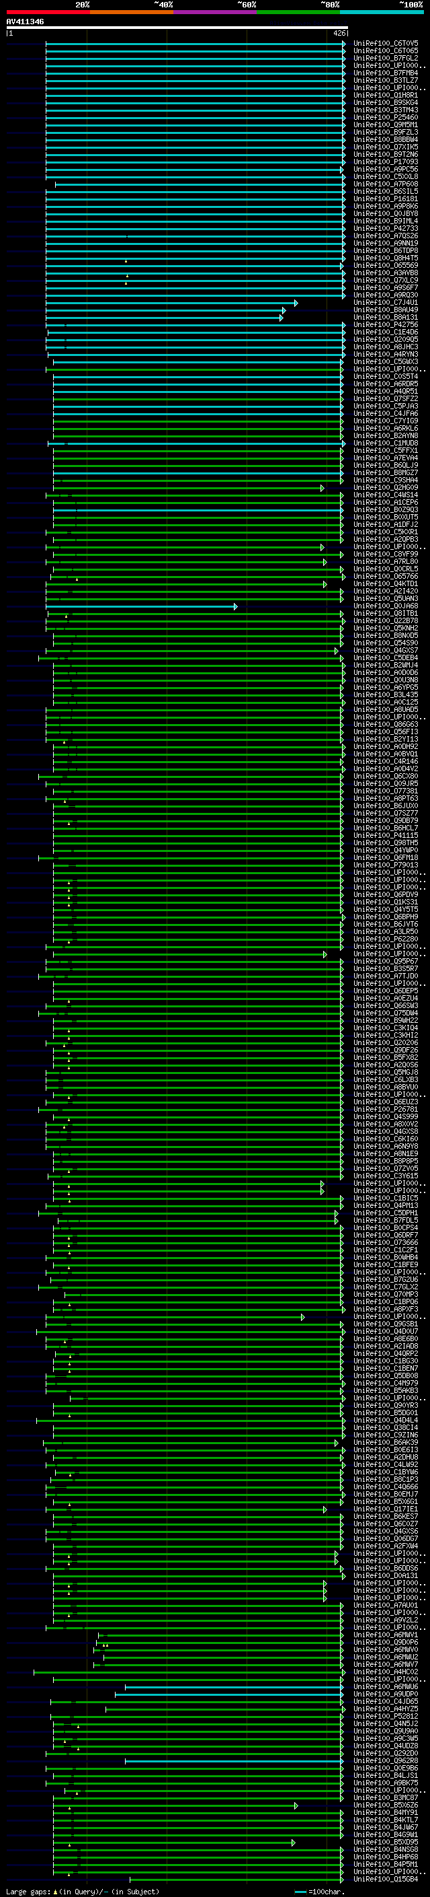
Task: Open hit UniRef100_B7FGL2
Action: [386, 58]
